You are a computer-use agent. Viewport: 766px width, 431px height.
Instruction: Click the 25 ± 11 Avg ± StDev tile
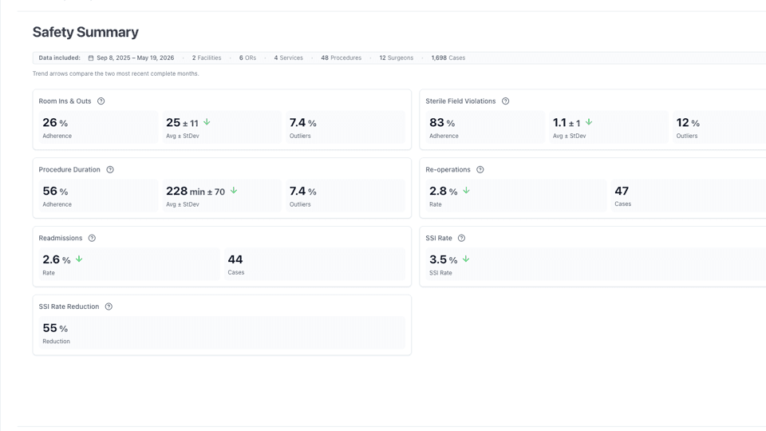click(222, 128)
